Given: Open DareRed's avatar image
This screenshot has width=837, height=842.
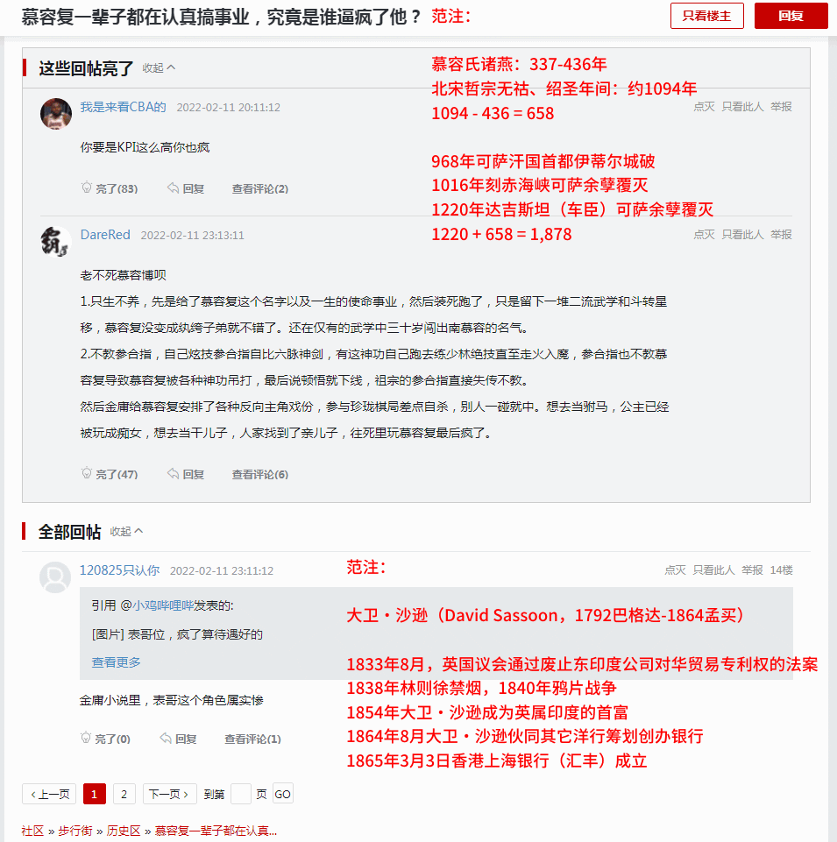Looking at the screenshot, I should (56, 242).
